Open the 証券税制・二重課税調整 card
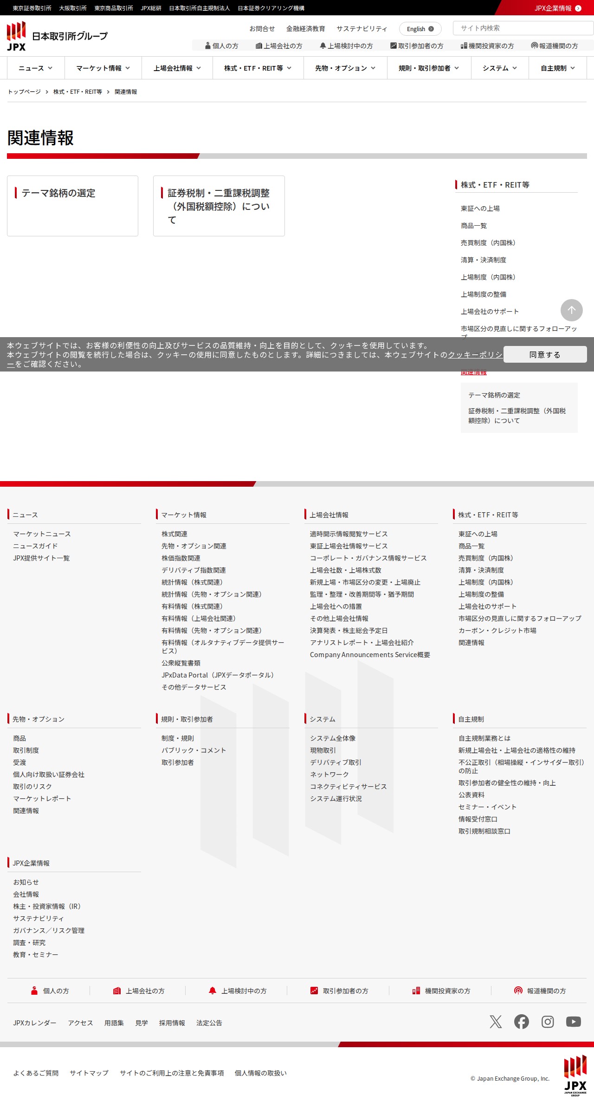Viewport: 594px width, 1102px height. (219, 206)
